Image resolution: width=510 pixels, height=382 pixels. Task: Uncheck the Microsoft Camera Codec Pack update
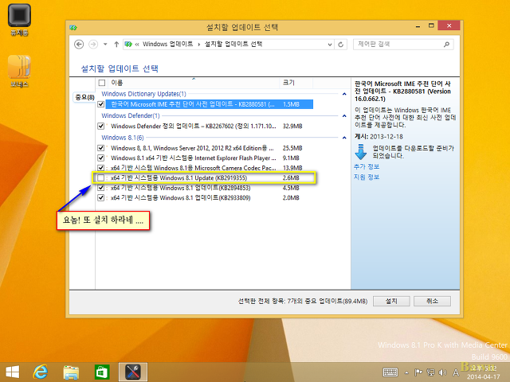pos(101,168)
